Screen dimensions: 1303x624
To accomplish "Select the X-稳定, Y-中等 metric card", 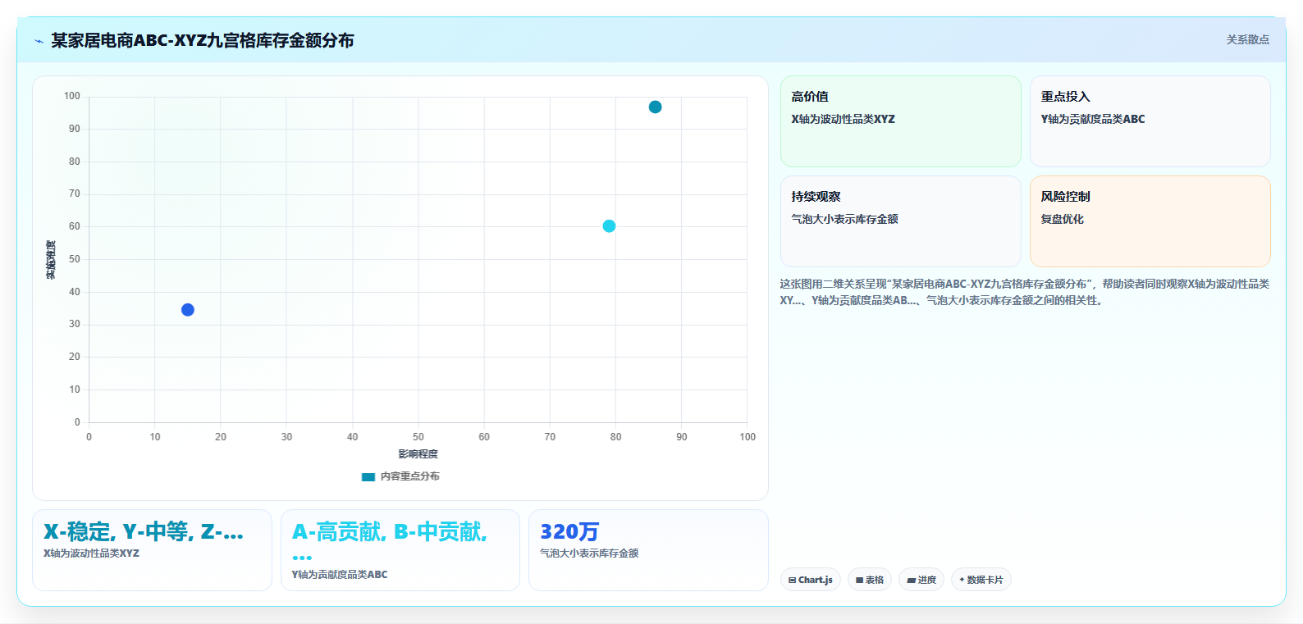I will coord(152,550).
